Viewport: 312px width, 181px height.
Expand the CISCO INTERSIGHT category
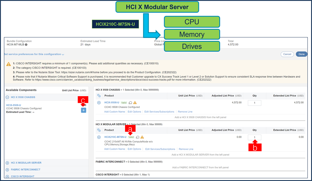point(7,176)
